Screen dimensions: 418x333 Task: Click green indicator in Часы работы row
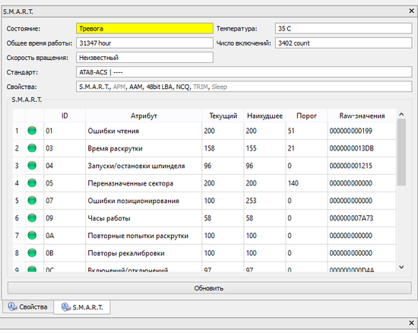click(x=32, y=218)
